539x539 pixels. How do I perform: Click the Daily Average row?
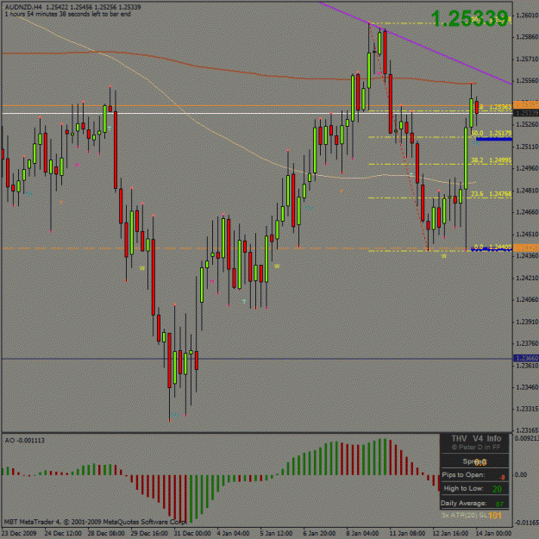474,504
